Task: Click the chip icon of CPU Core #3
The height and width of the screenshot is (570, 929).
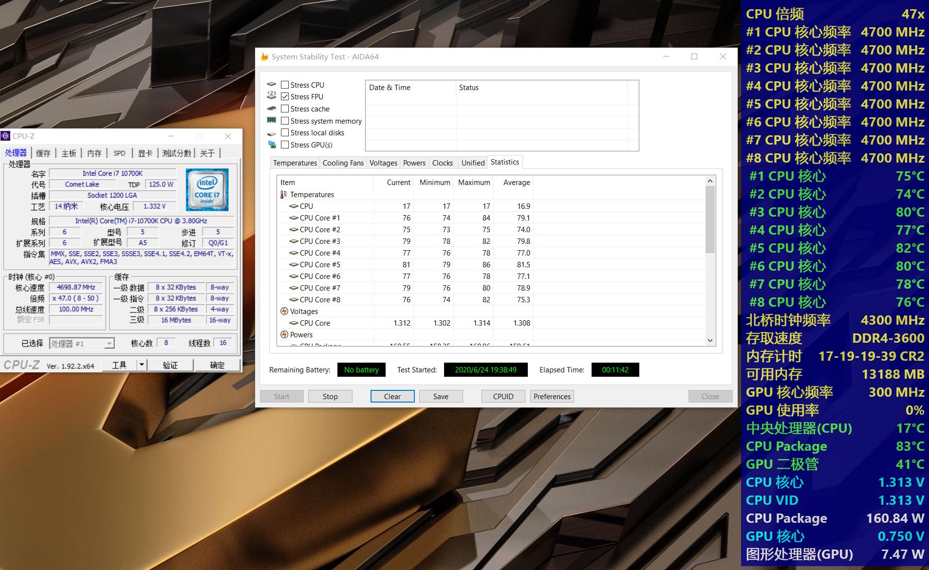Action: (x=294, y=241)
